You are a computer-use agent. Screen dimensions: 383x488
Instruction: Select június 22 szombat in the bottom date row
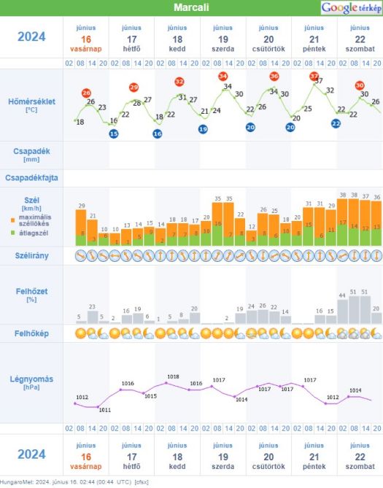[x=360, y=457]
